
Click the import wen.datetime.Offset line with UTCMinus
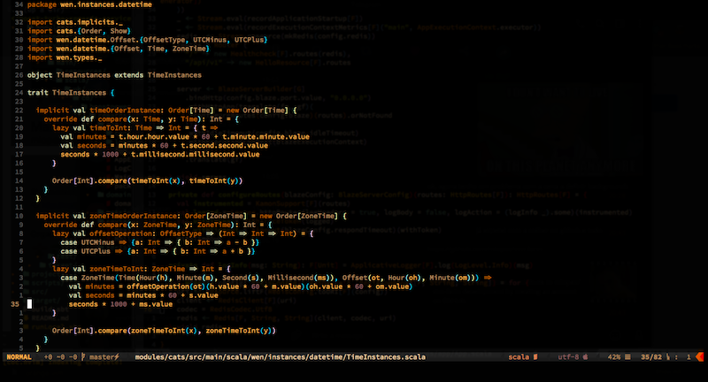click(147, 40)
